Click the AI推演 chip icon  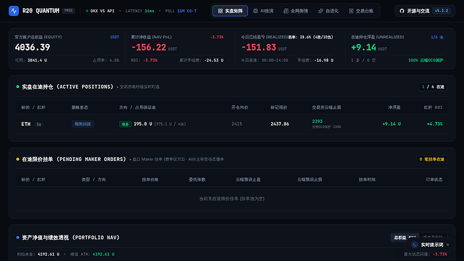click(256, 11)
